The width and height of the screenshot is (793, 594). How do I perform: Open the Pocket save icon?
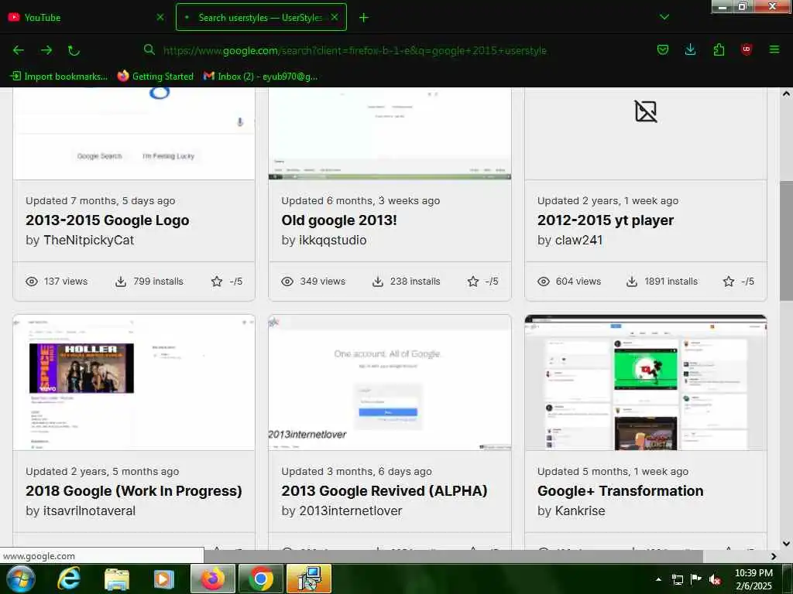(663, 49)
